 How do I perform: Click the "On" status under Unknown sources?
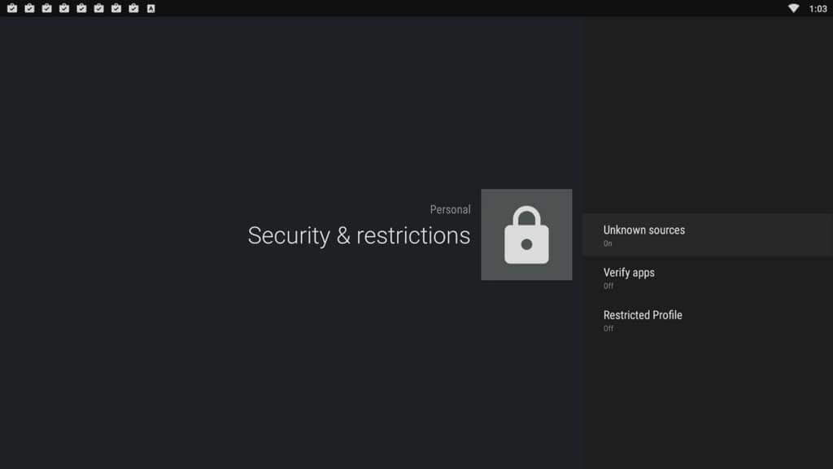pos(608,243)
